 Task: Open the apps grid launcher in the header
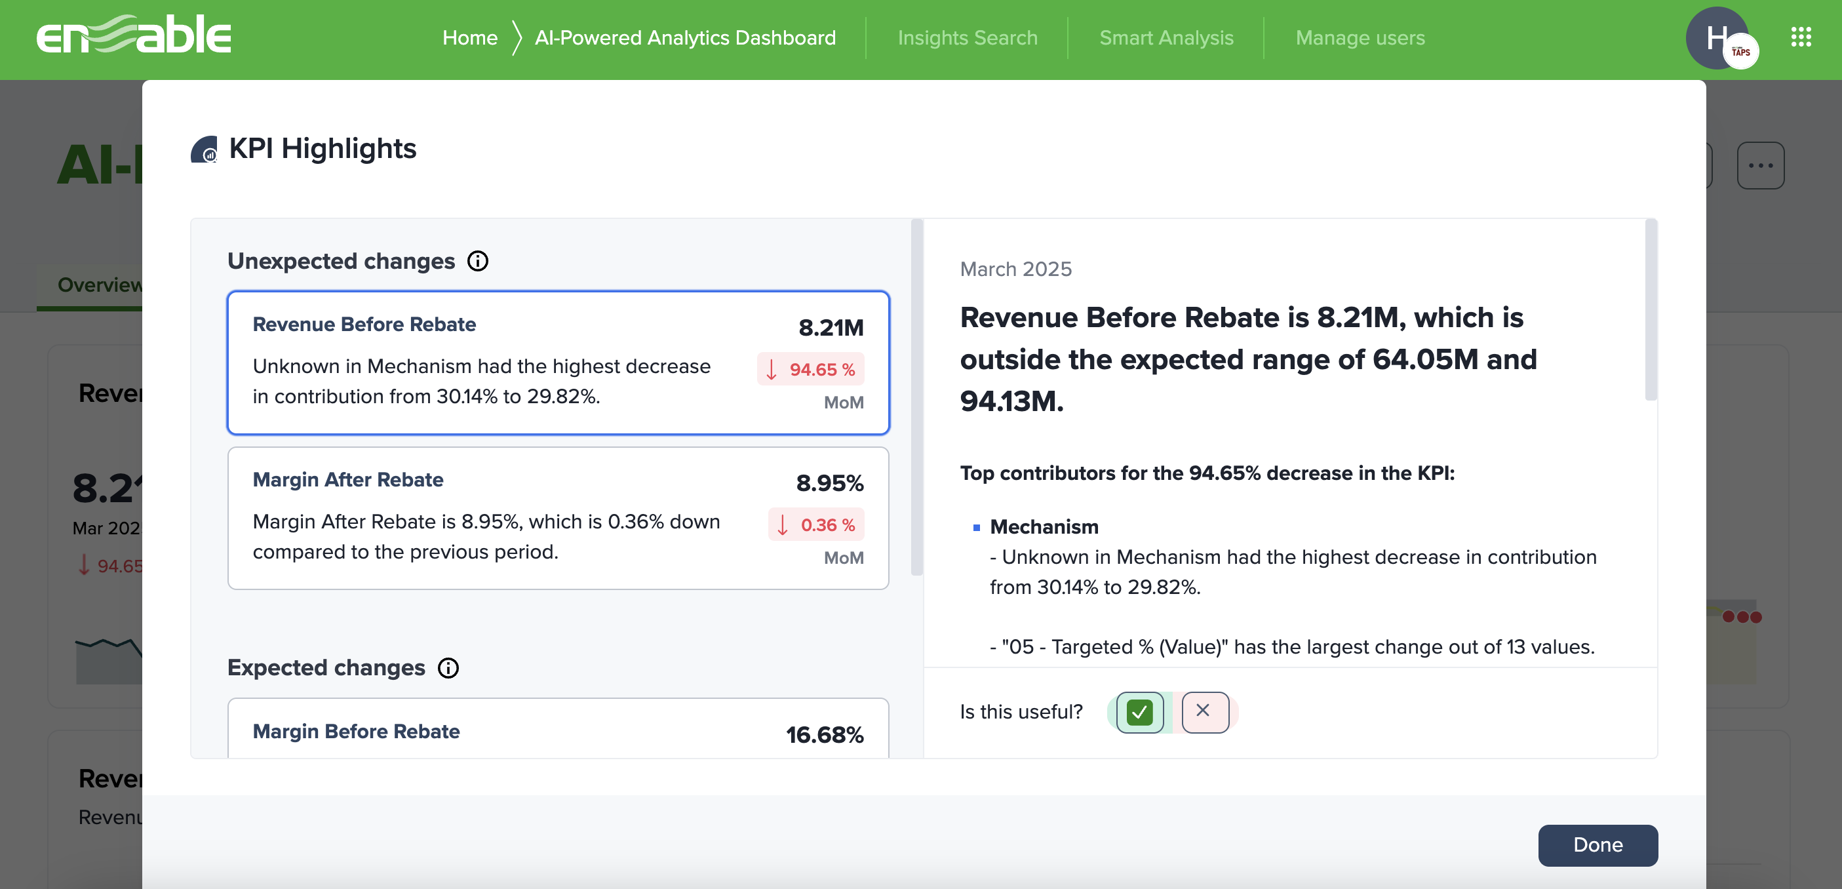[1801, 37]
